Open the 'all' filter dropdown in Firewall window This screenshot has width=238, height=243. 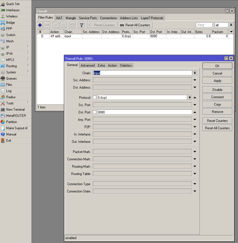tap(231, 25)
